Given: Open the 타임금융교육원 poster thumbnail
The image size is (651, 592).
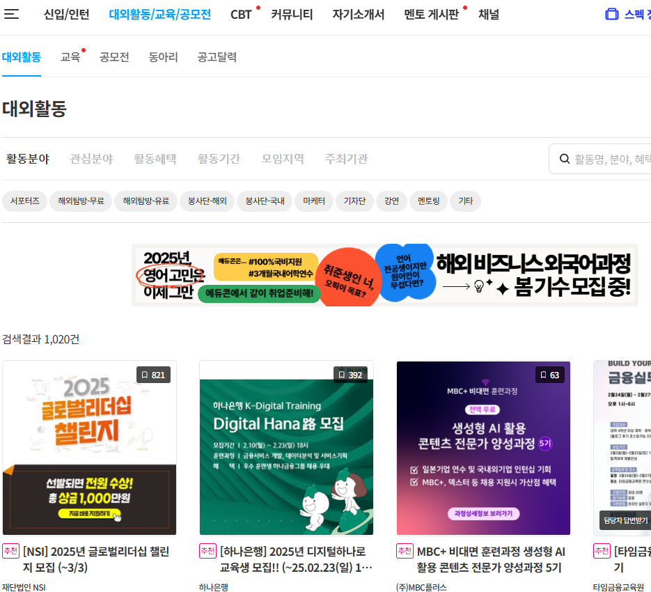Looking at the screenshot, I should point(622,448).
